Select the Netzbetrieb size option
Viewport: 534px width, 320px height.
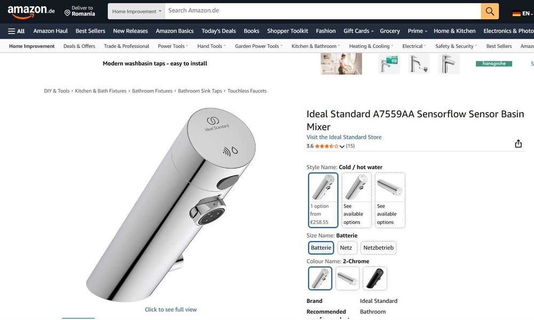[x=378, y=247]
